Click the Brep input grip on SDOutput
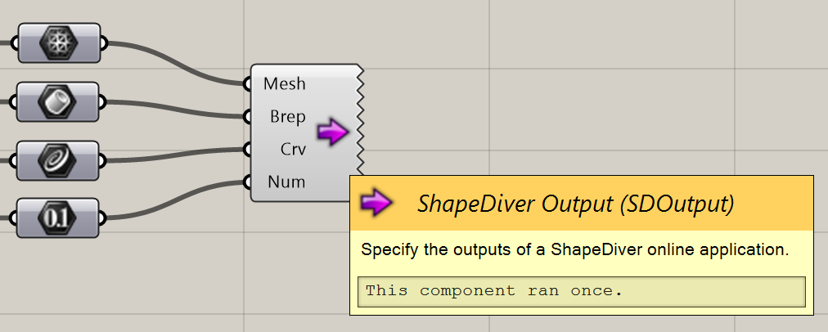828x332 pixels. (247, 116)
